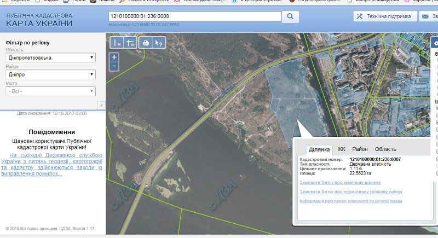
Task: Open the Область dropdown showing Дніпропетровська
Action: [x=50, y=57]
